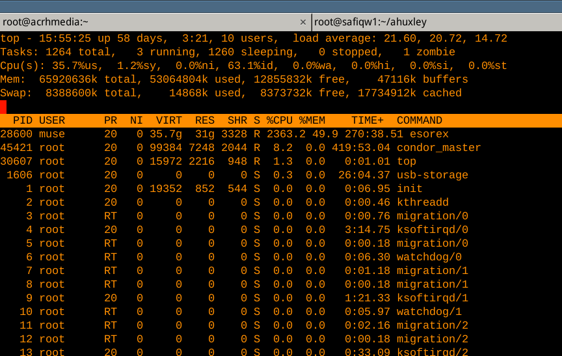The image size is (562, 356).
Task: Switch to the root@safiqw1:~/ahuxley tab
Action: tap(437, 22)
